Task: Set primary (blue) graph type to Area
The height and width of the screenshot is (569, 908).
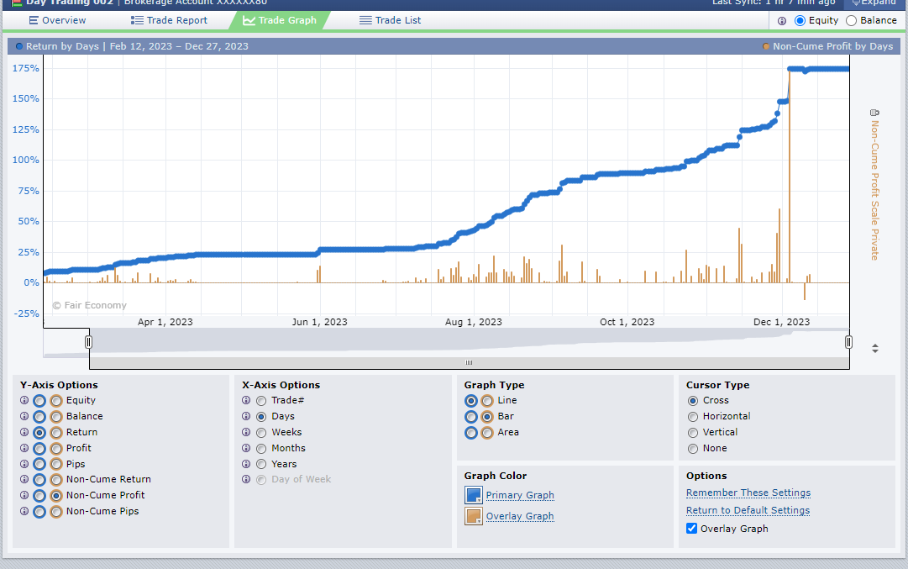Action: [470, 433]
